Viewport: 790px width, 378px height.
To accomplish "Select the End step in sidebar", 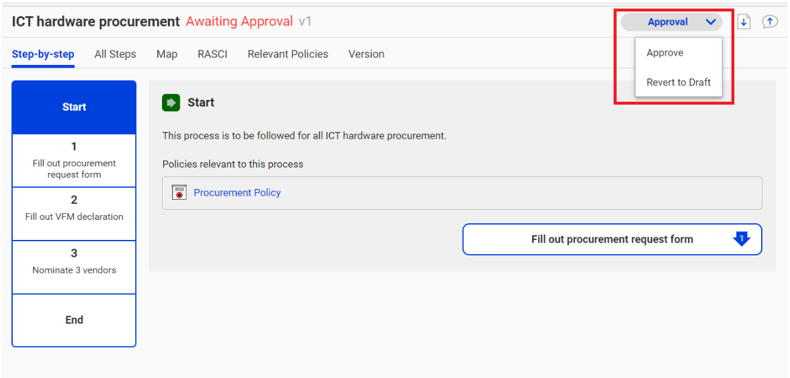I will point(74,320).
